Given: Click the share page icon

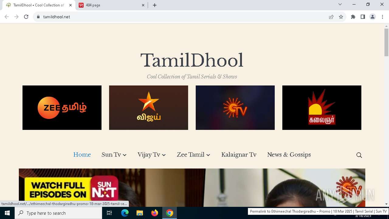Looking at the screenshot, I should [x=331, y=17].
